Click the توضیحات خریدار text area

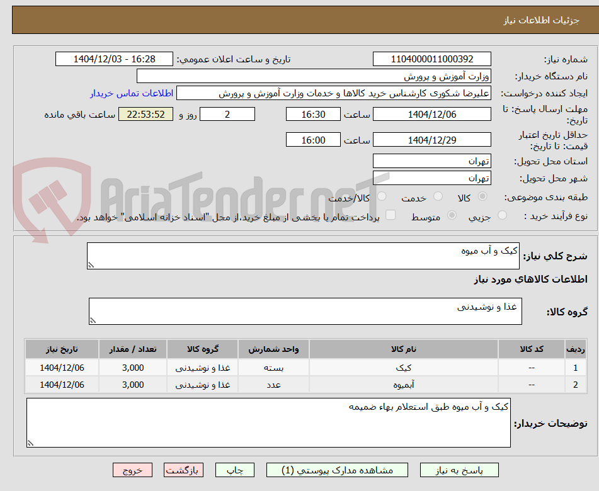(x=268, y=422)
